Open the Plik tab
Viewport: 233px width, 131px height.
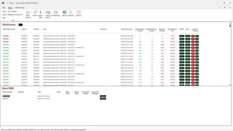point(4,7)
